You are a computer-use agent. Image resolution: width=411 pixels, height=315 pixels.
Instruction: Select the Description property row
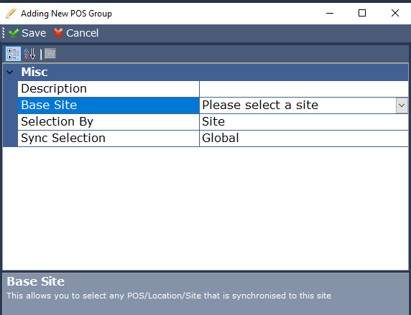click(213, 89)
